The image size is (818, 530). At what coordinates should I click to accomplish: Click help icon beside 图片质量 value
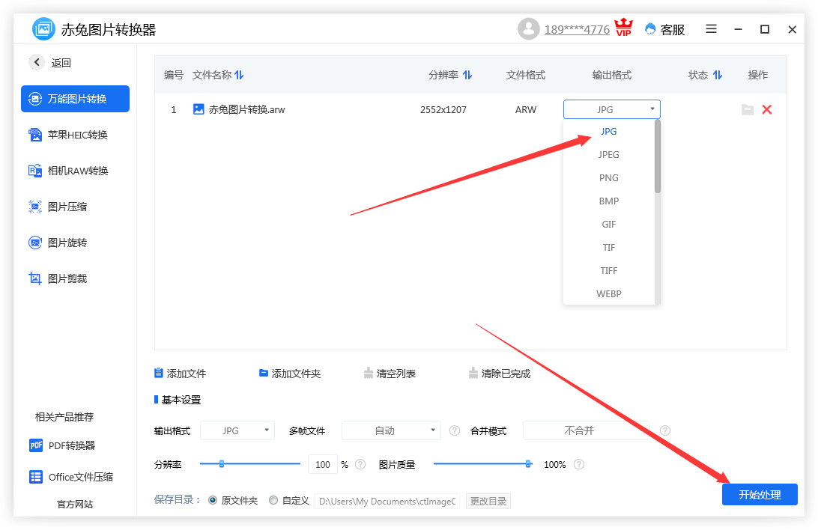[578, 464]
